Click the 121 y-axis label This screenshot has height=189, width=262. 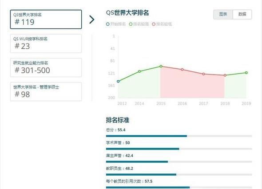(111, 73)
